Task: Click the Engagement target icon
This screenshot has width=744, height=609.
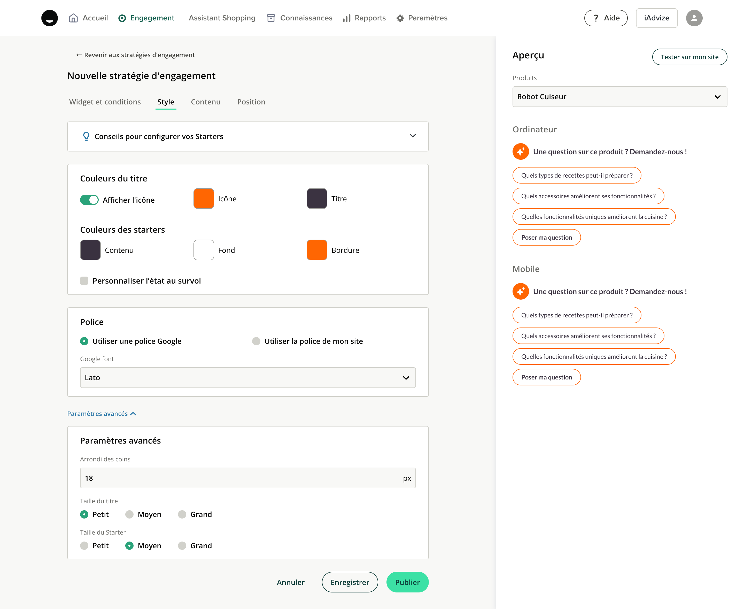Action: (122, 18)
